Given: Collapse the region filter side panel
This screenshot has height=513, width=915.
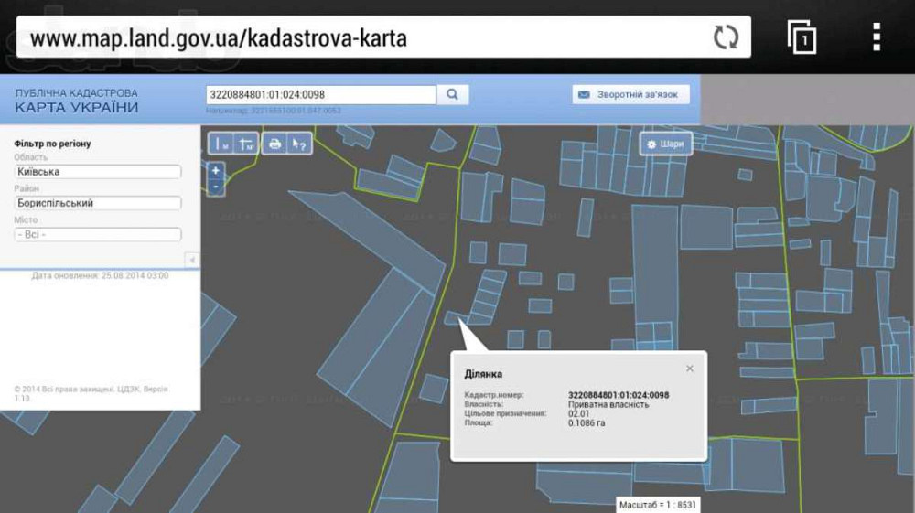Looking at the screenshot, I should [192, 260].
